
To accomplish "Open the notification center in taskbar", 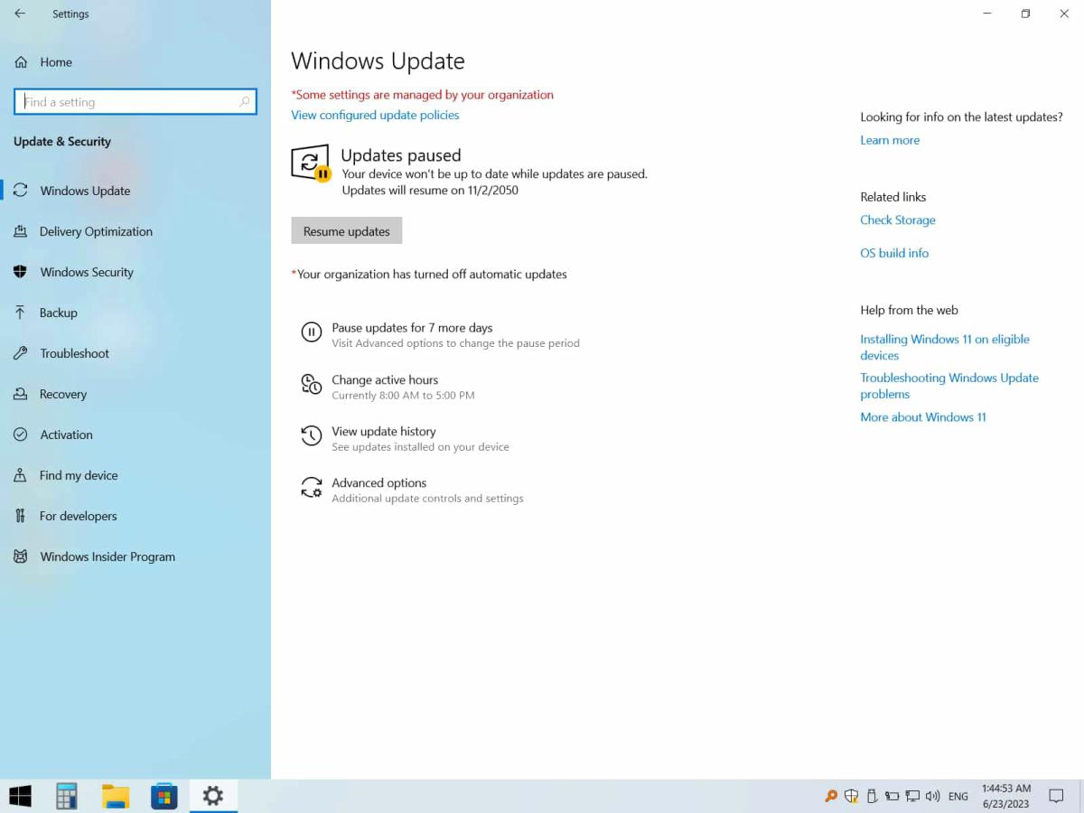I will coord(1055,796).
